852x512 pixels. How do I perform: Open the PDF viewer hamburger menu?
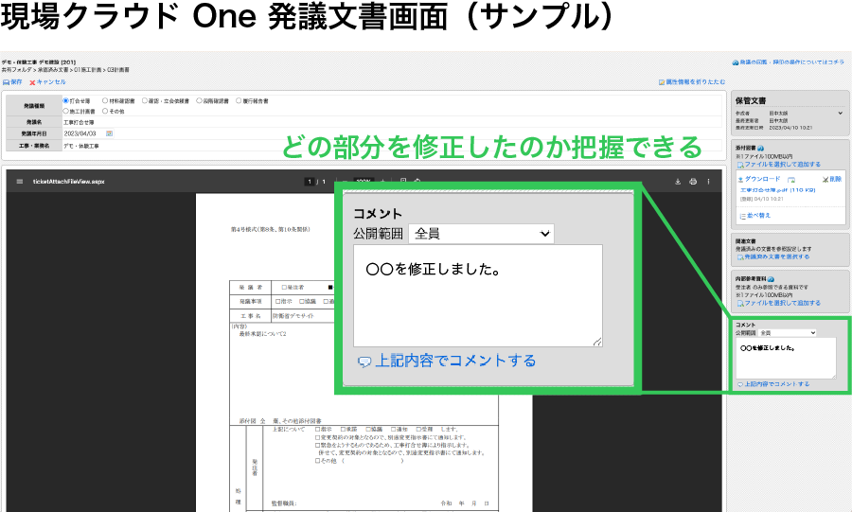pyautogui.click(x=20, y=182)
